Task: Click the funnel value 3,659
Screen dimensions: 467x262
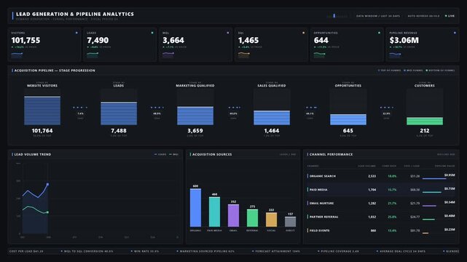Action: pyautogui.click(x=195, y=130)
